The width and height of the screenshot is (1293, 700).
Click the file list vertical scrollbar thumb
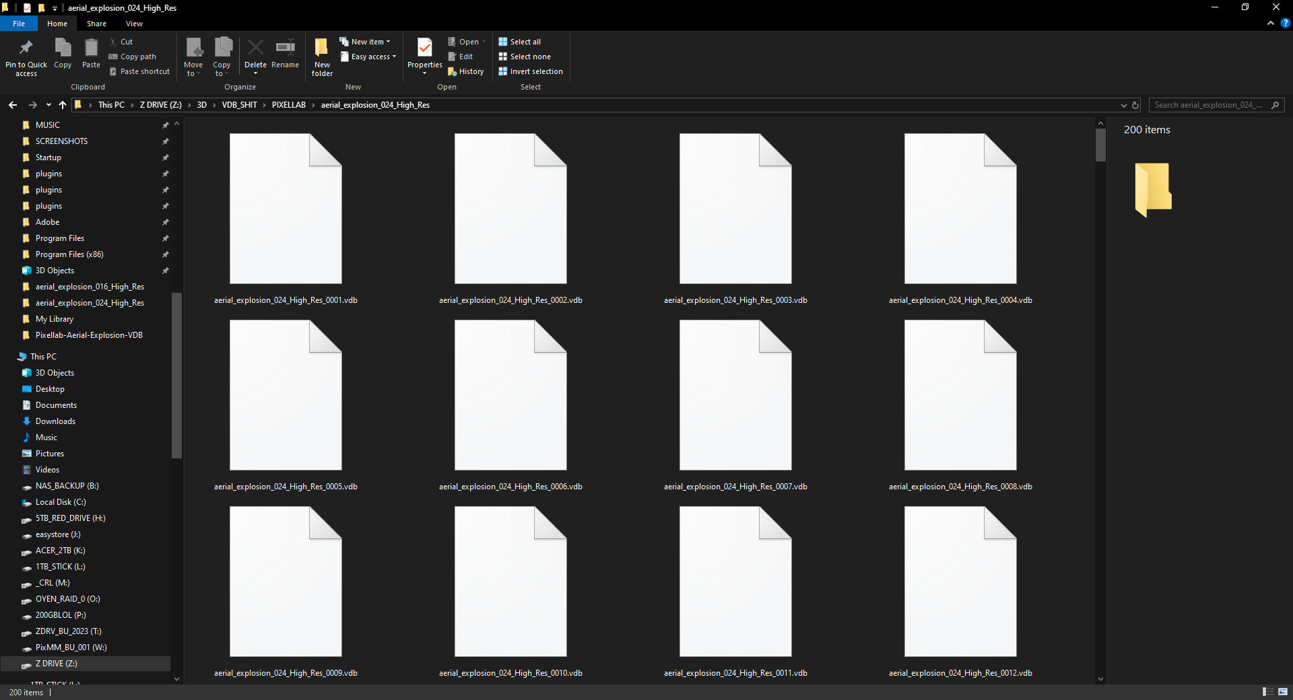1100,145
